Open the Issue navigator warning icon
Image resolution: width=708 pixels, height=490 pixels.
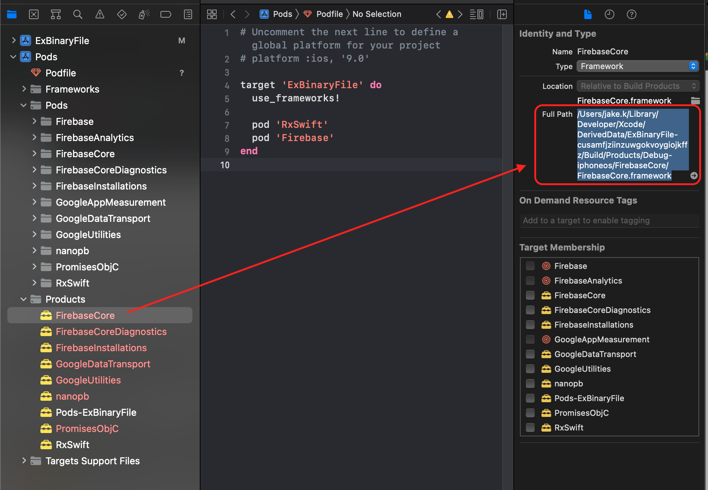pyautogui.click(x=100, y=14)
